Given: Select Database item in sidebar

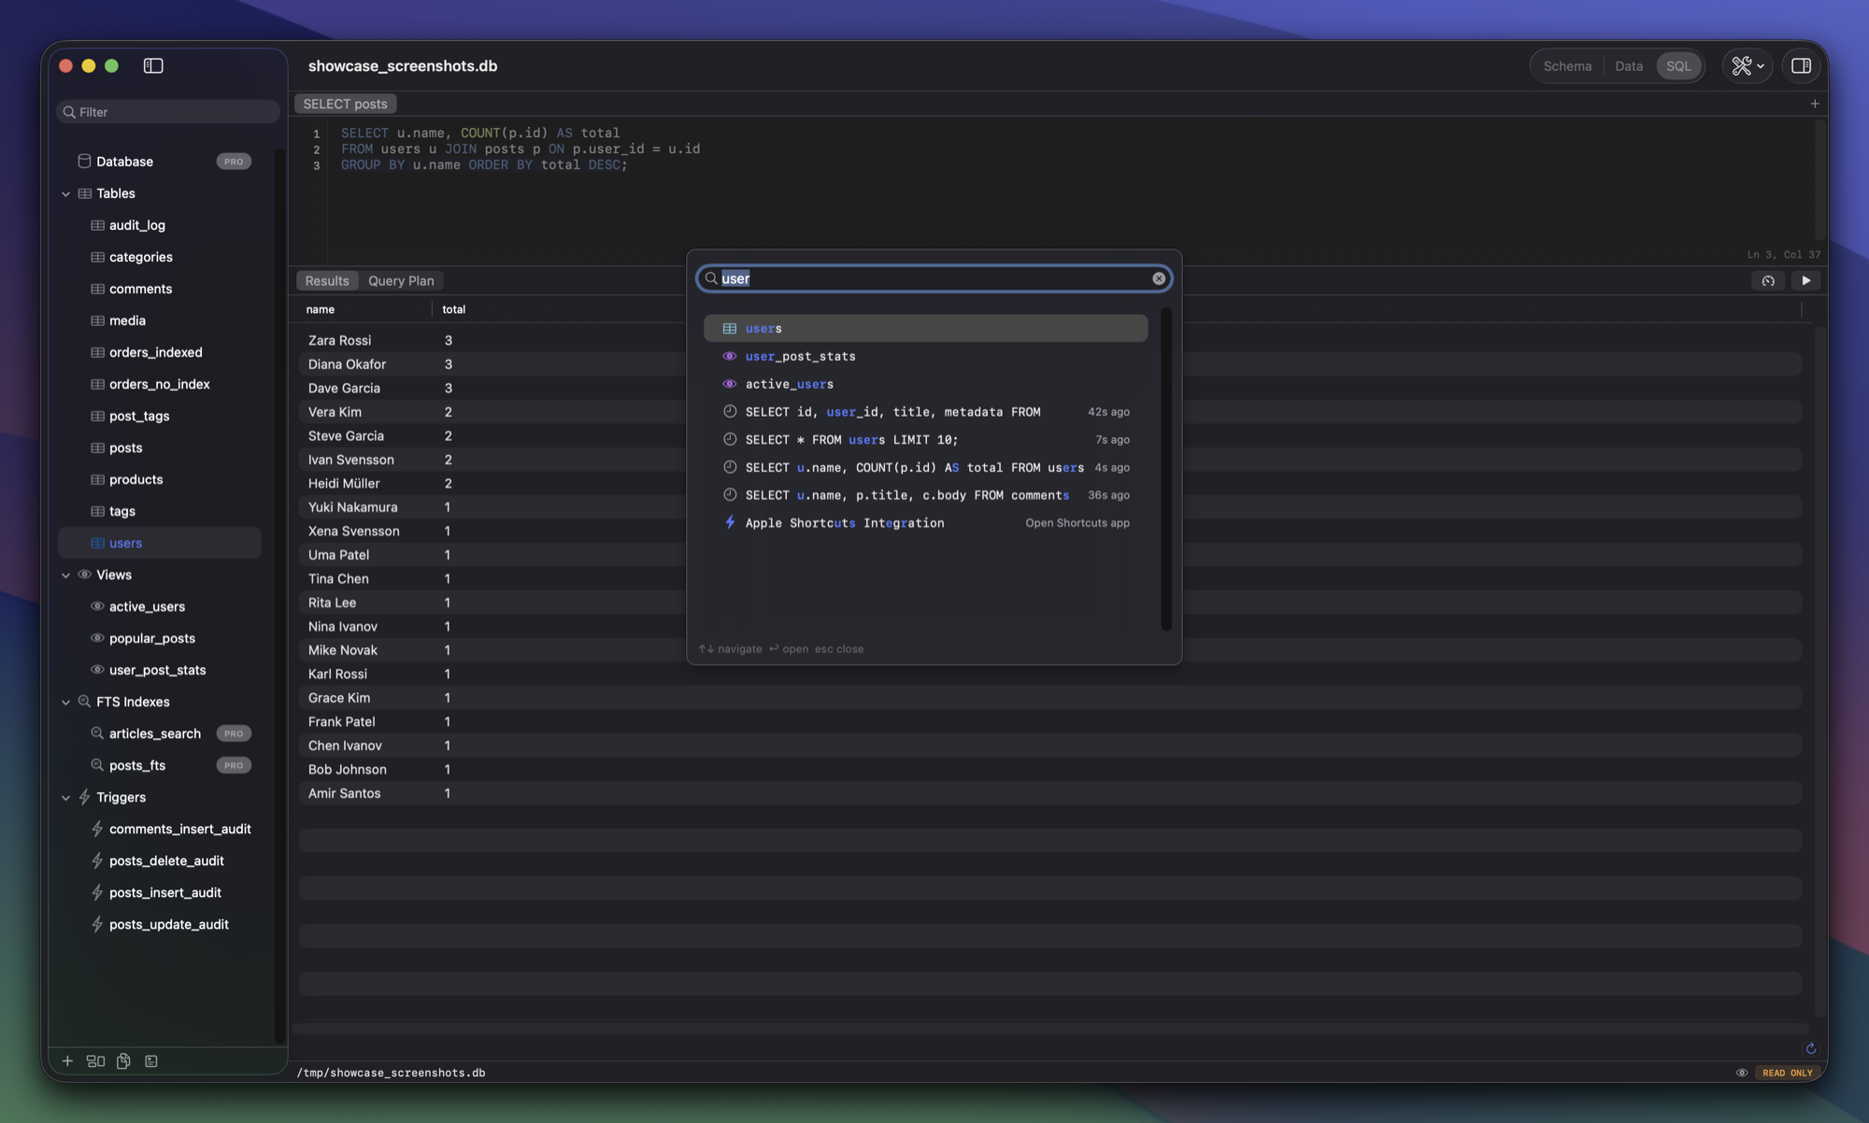Looking at the screenshot, I should 160,162.
